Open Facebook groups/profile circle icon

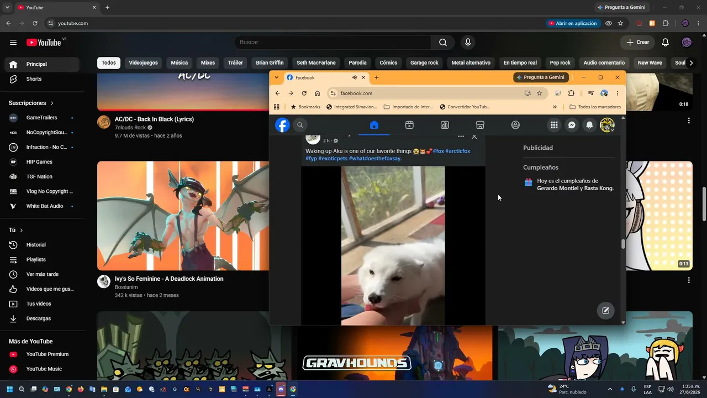coord(515,125)
